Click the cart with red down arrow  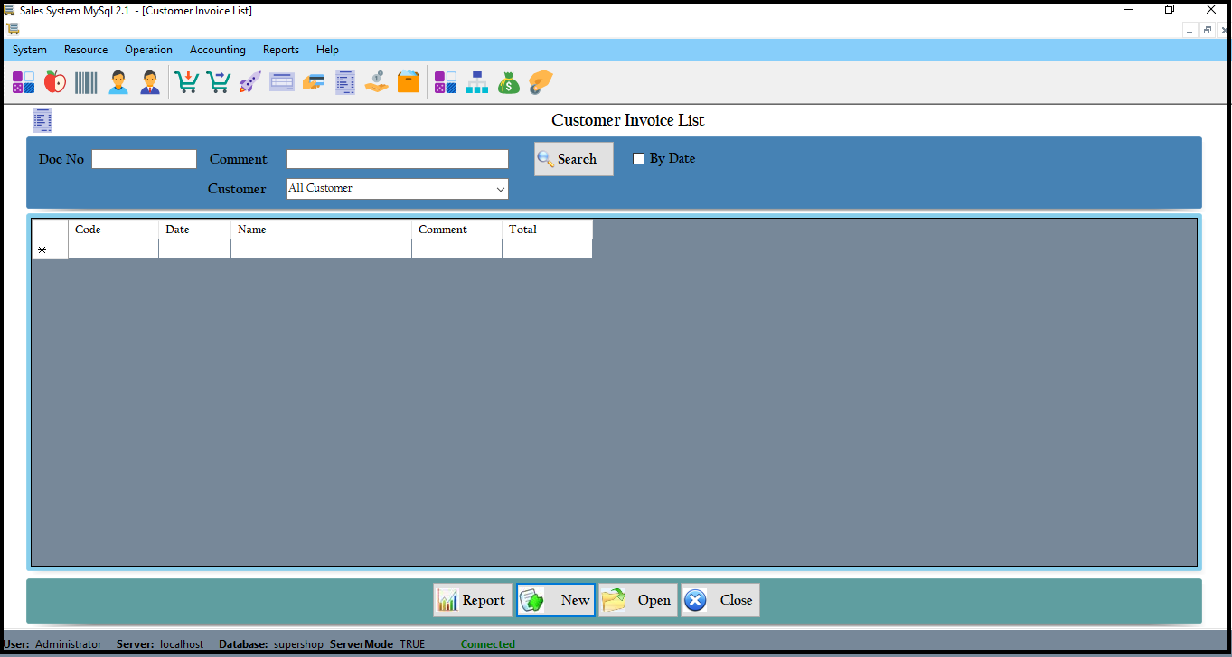tap(186, 82)
